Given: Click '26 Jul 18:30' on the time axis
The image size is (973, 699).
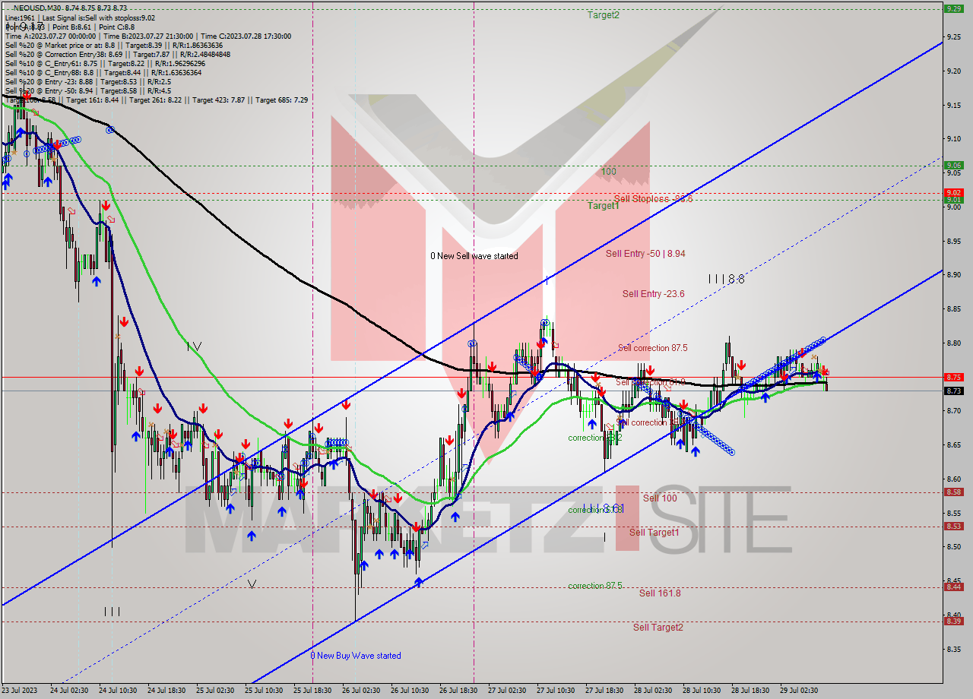Looking at the screenshot, I should pos(457,691).
